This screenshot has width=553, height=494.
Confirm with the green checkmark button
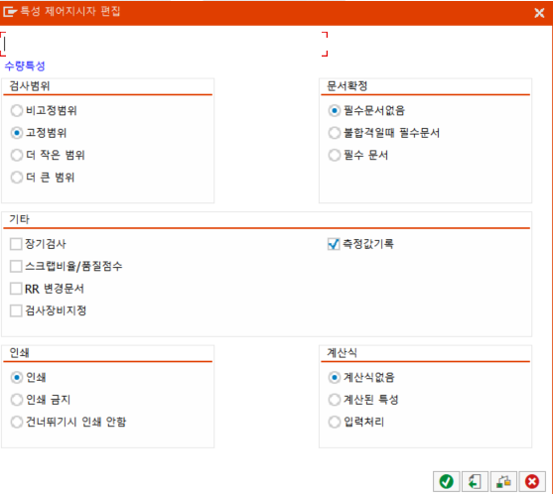point(446,481)
